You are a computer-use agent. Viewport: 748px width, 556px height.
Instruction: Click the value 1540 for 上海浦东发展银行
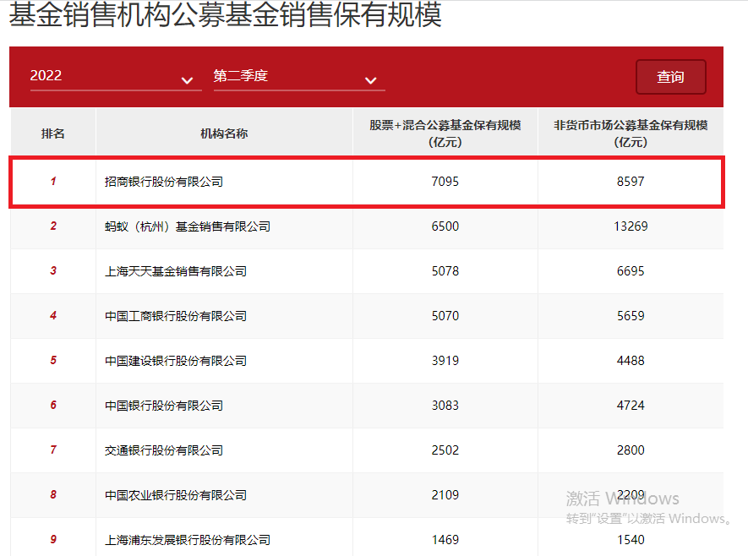(x=631, y=540)
